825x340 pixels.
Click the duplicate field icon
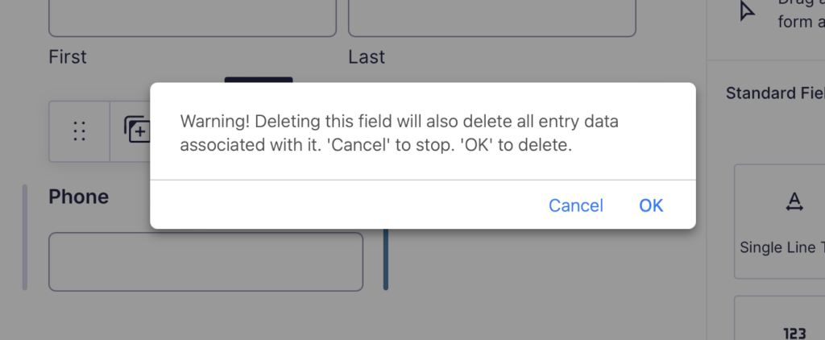click(137, 130)
